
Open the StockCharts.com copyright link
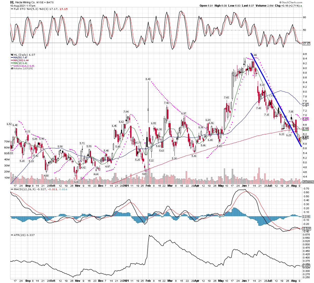point(291,2)
